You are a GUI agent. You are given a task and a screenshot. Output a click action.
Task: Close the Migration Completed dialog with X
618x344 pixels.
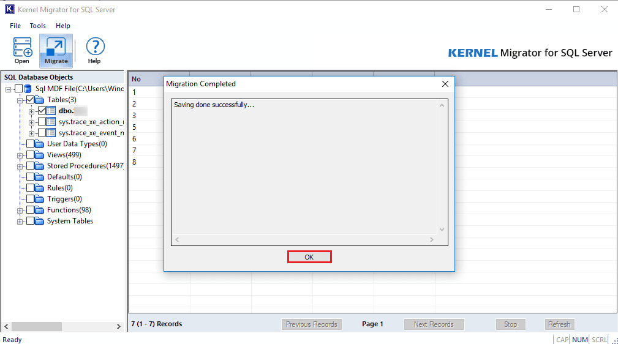(445, 84)
